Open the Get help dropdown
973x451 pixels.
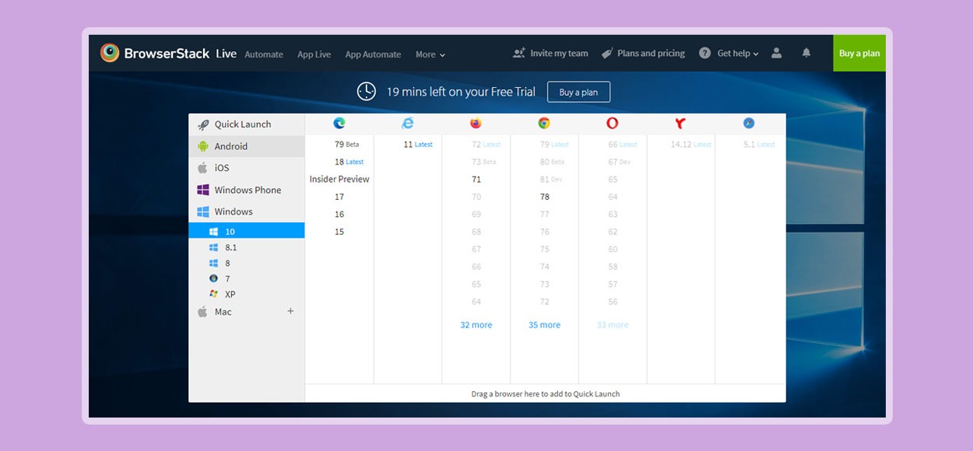(737, 53)
